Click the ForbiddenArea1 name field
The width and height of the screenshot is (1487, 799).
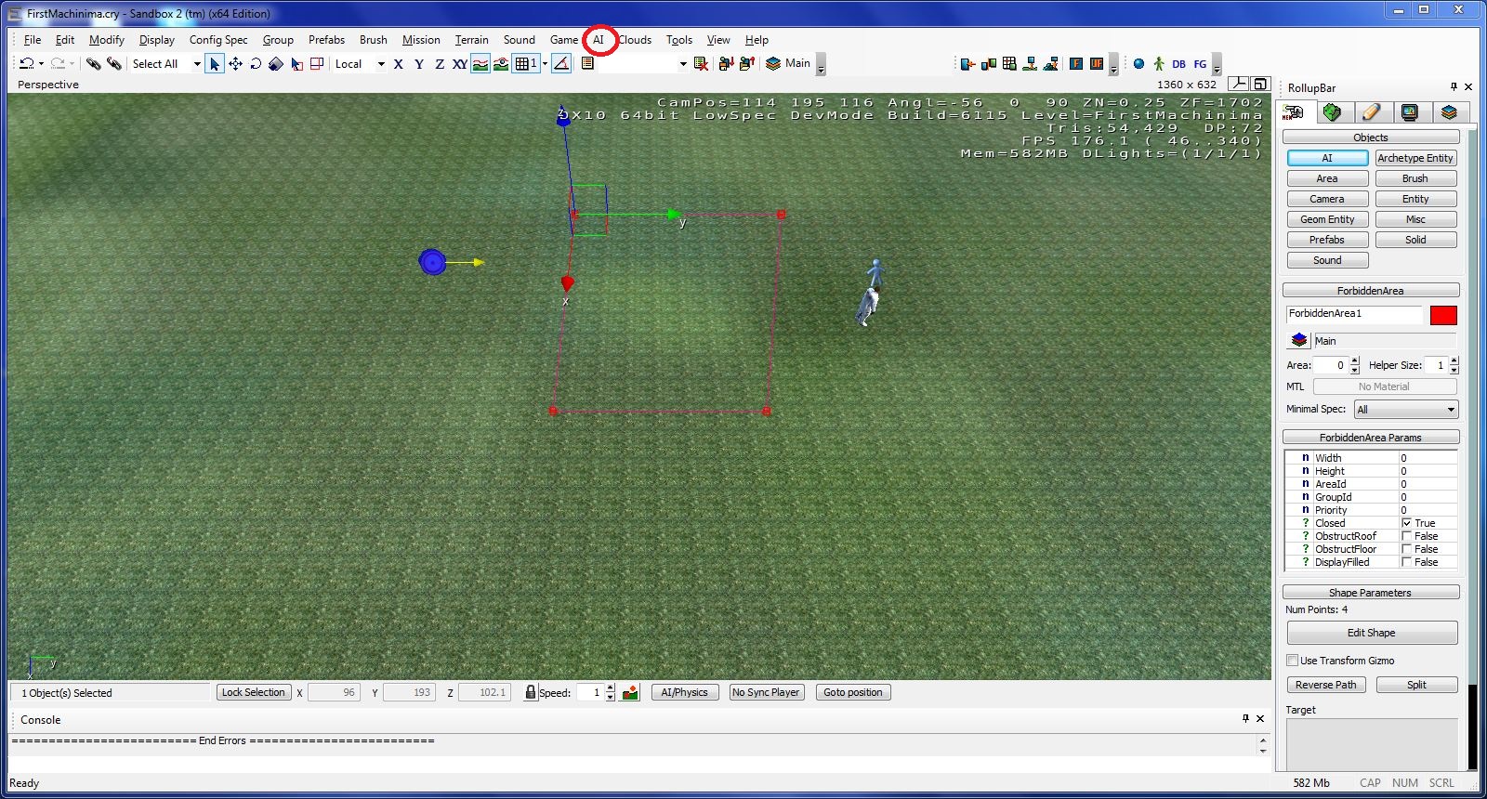click(x=1354, y=314)
